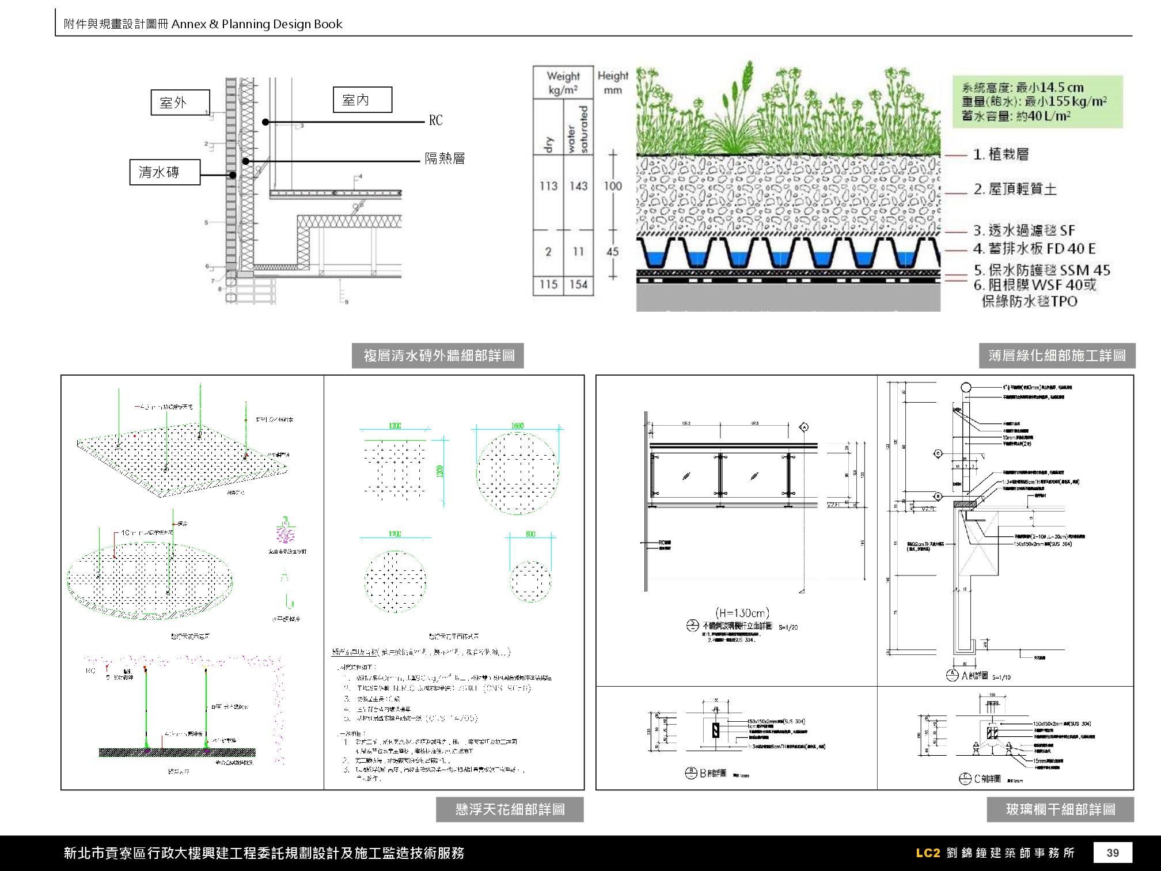Click the RC leader line dot marker
The width and height of the screenshot is (1161, 871).
265,122
